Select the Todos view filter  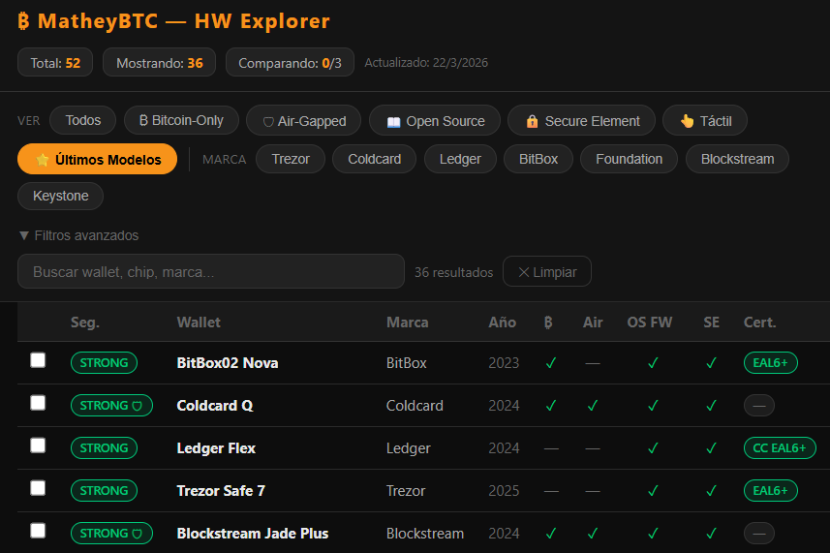[82, 121]
